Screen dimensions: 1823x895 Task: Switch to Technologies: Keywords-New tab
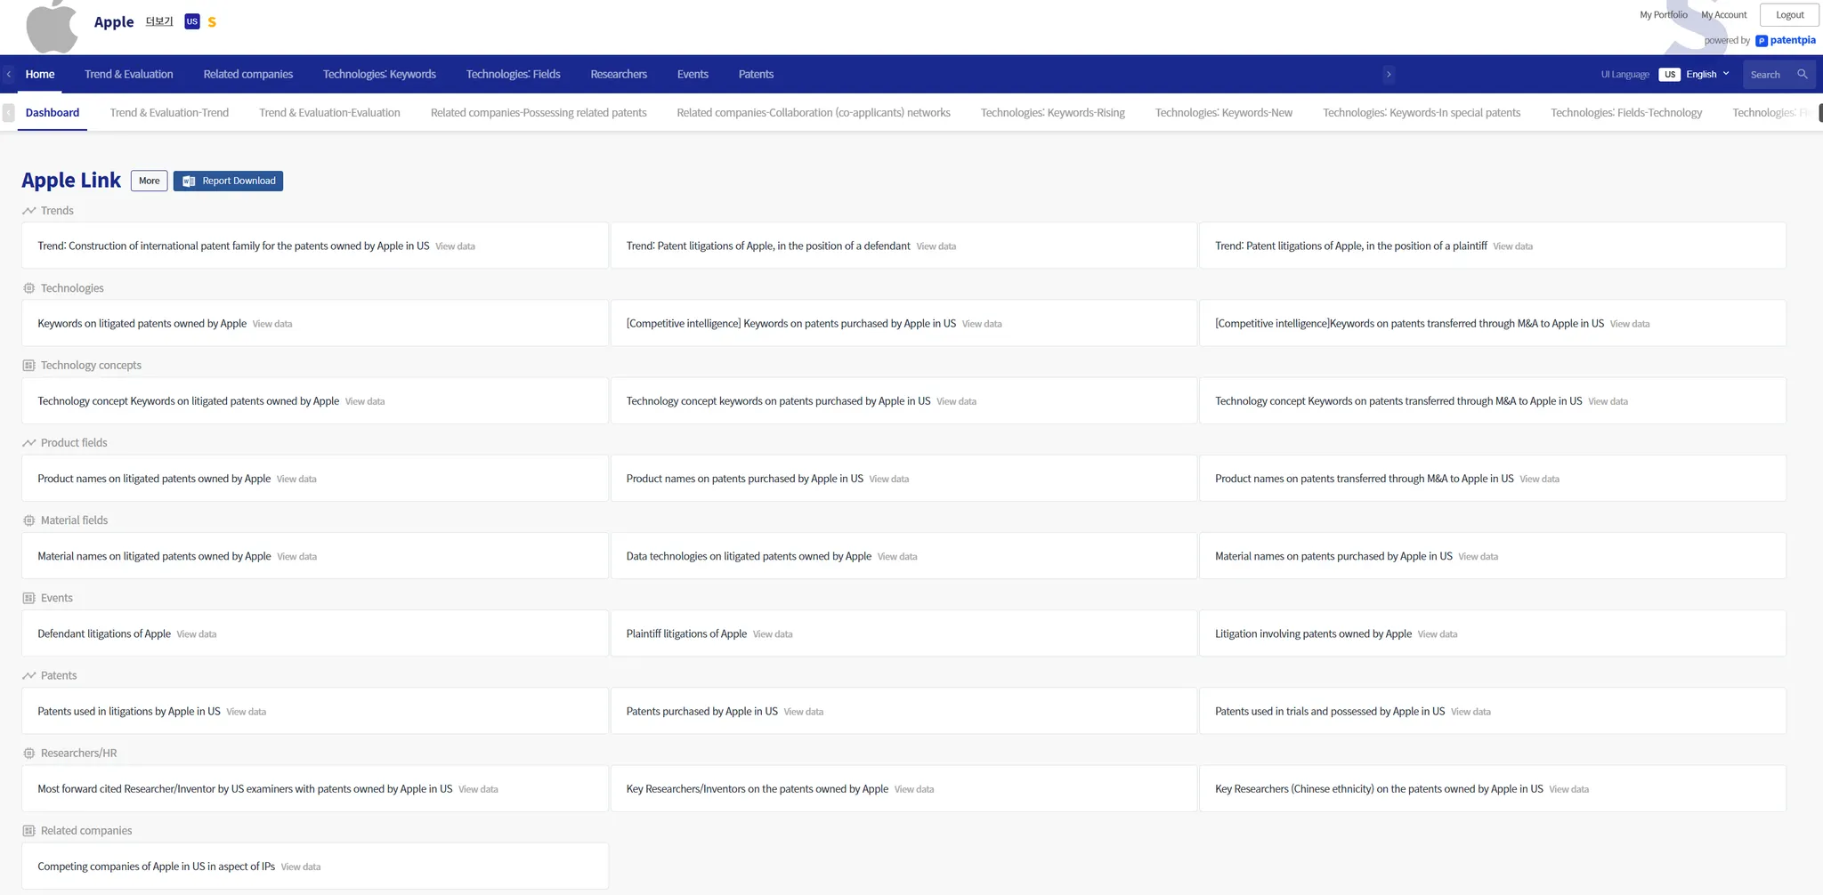tap(1224, 113)
